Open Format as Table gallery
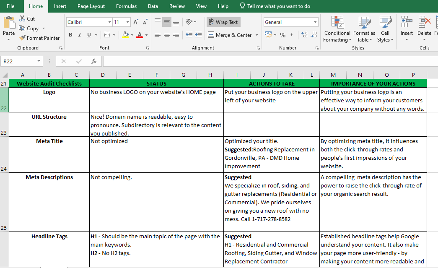The width and height of the screenshot is (438, 268). 364,29
